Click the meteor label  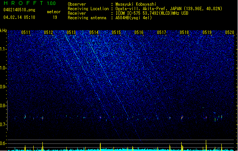click(x=54, y=12)
